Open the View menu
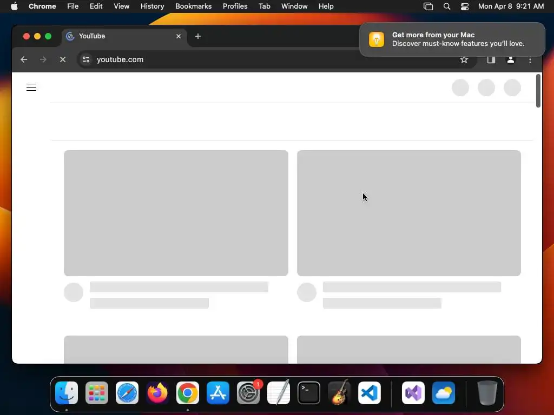 pos(121,6)
